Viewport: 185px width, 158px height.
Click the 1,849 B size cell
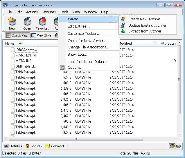click(x=66, y=127)
